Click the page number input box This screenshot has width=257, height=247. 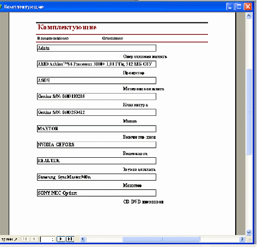pyautogui.click(x=47, y=239)
